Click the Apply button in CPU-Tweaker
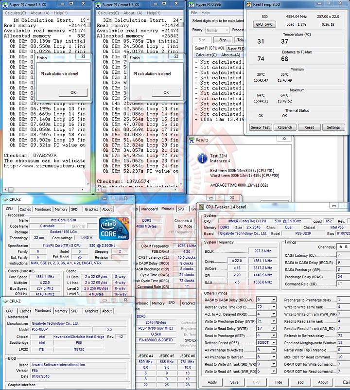Image resolution: width=350 pixels, height=390 pixels. coord(212,382)
